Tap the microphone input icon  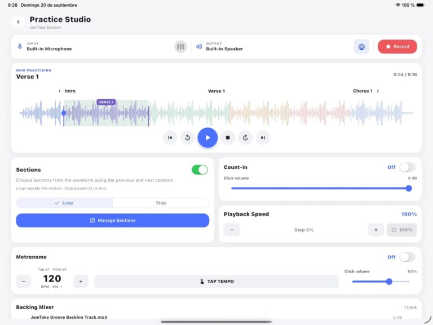[x=20, y=46]
